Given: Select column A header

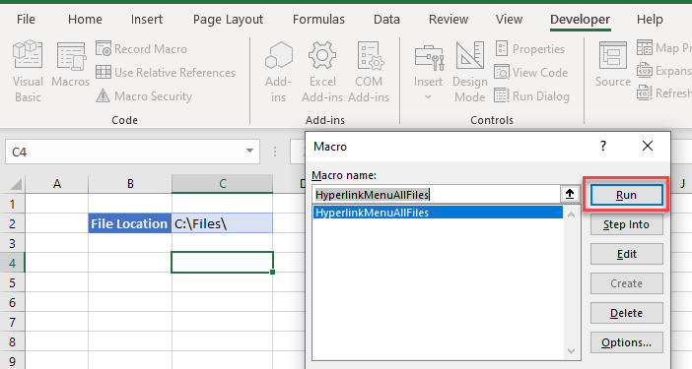Looking at the screenshot, I should point(57,184).
